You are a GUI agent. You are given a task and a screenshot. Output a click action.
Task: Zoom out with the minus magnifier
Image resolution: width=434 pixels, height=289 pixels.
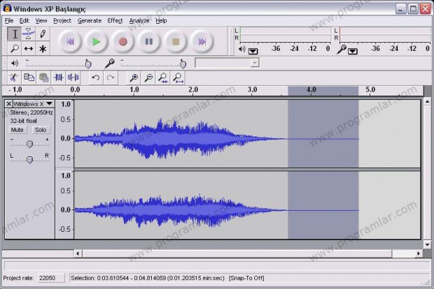(148, 77)
